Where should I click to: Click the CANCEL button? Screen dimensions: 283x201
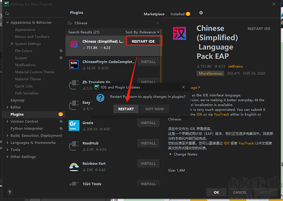point(240,193)
